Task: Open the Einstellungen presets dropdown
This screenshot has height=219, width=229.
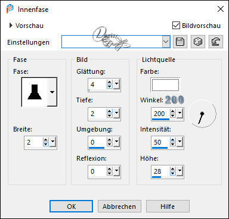Action: click(166, 42)
